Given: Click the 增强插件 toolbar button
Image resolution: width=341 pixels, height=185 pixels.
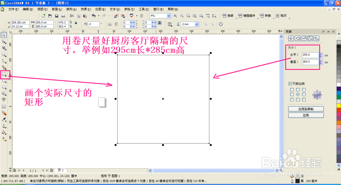Looking at the screenshot, I should point(247,16).
